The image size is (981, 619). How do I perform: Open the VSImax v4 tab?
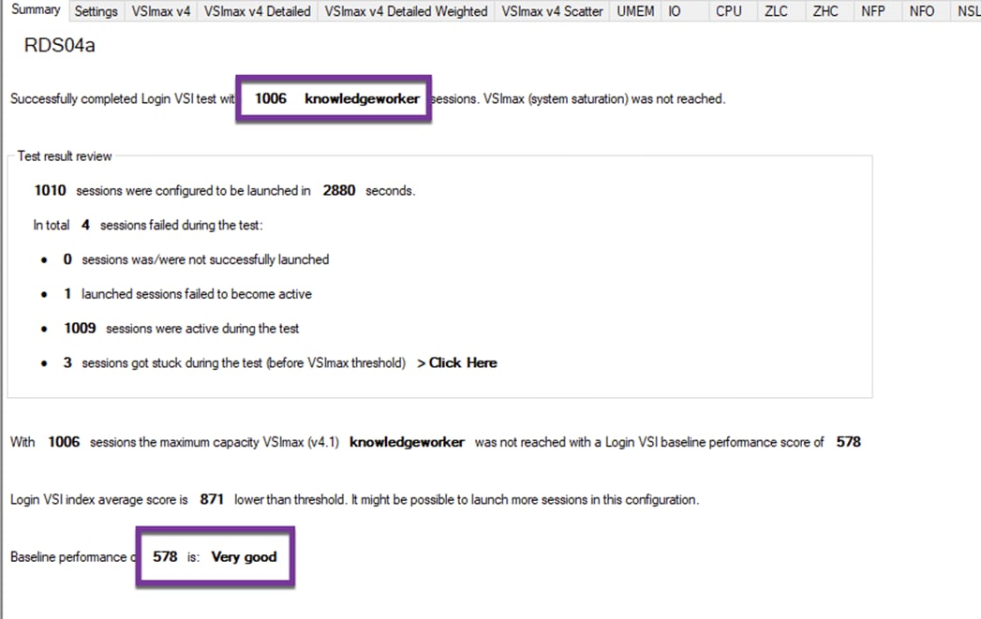coord(161,11)
